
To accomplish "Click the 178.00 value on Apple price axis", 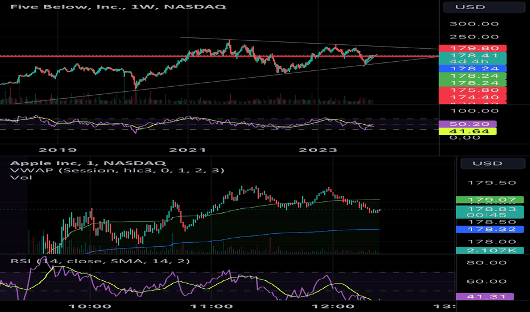I will 491,242.
